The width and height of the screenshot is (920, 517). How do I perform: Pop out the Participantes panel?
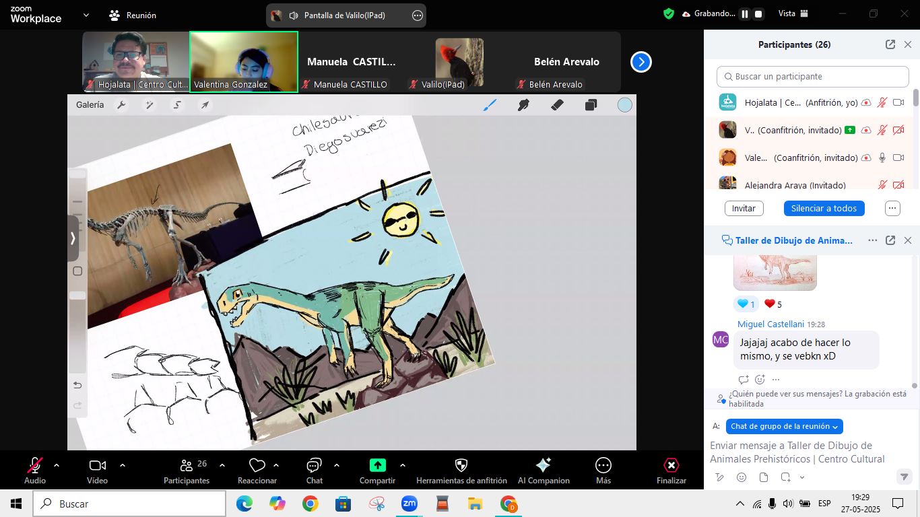[x=890, y=44]
